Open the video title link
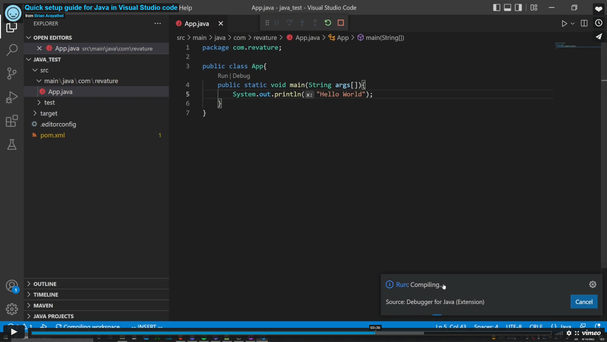 101,8
